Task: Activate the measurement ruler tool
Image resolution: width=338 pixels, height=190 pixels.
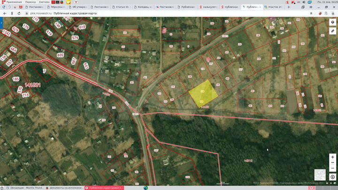Action: (332, 31)
